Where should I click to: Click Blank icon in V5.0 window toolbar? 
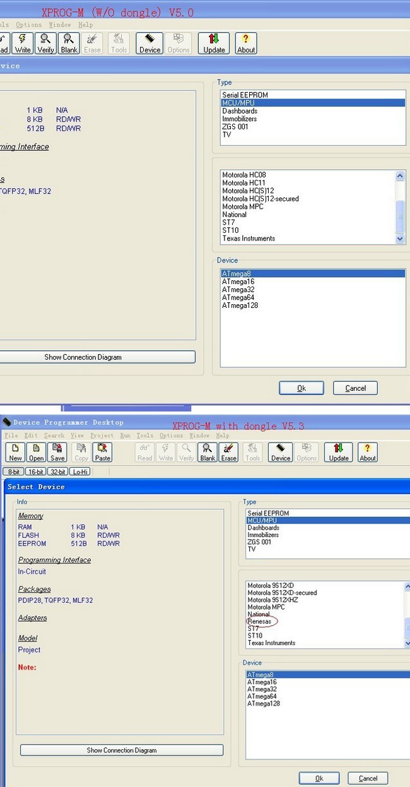(69, 44)
